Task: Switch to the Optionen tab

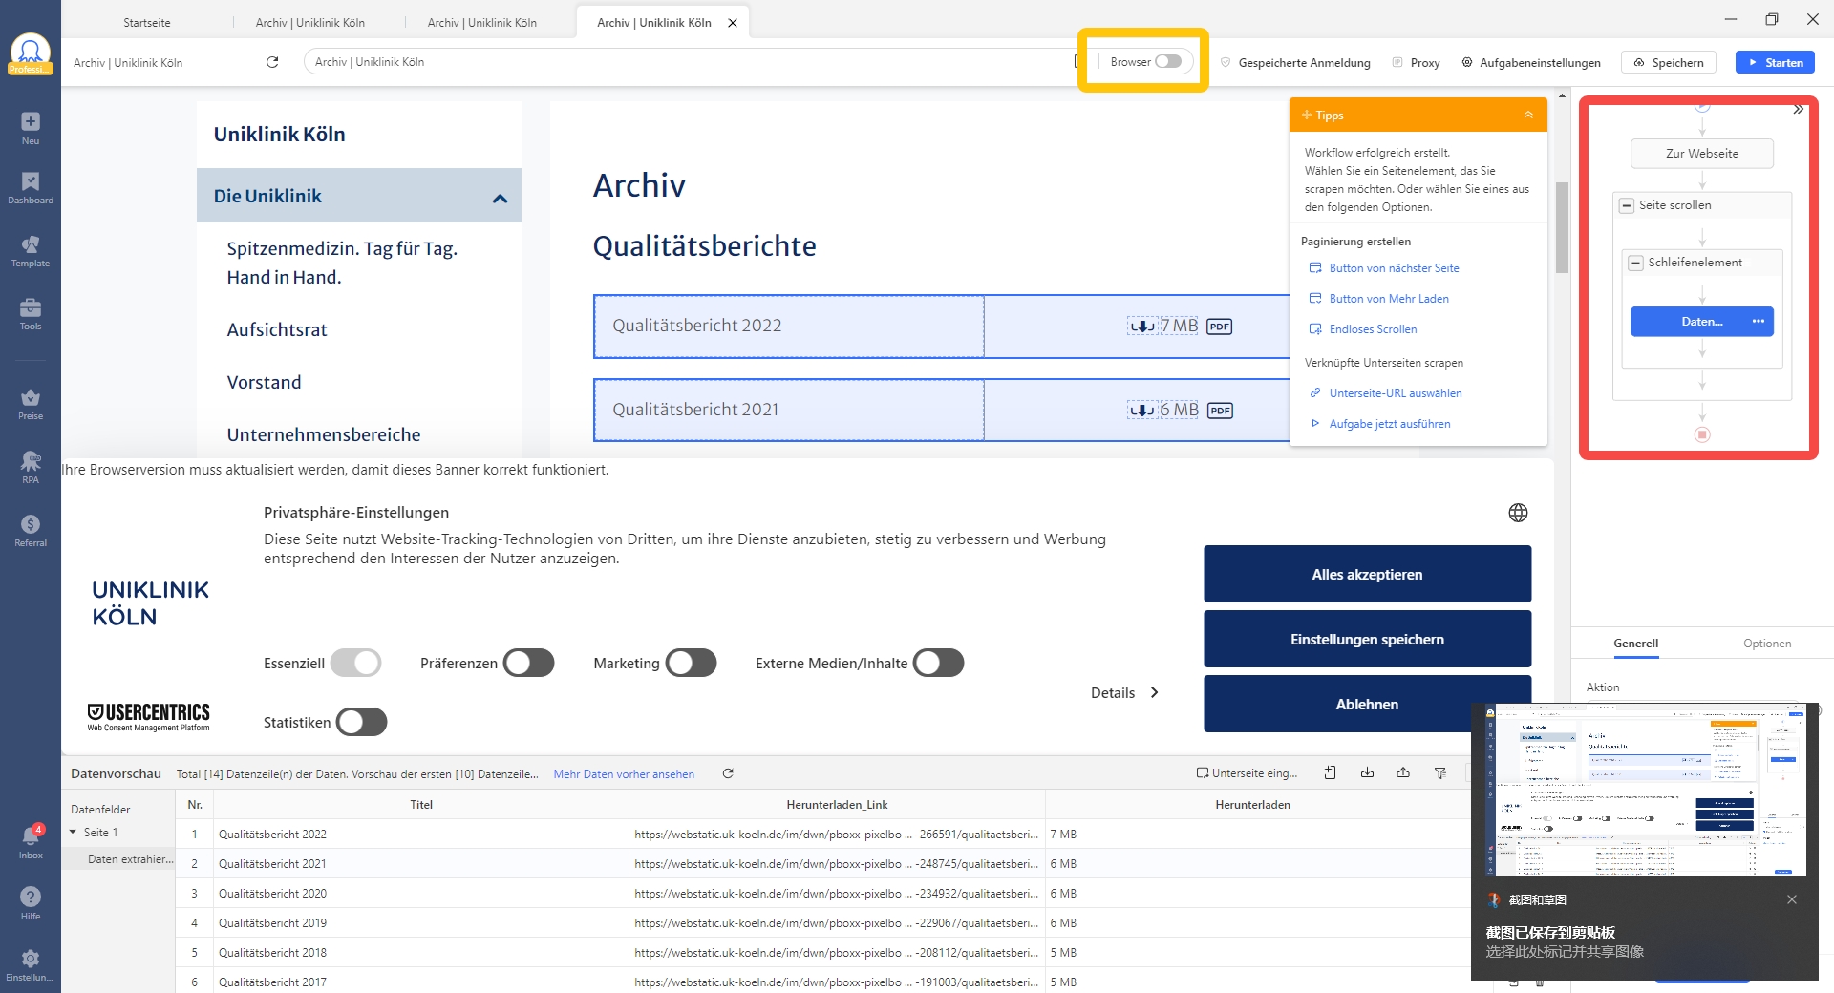Action: coord(1767,644)
